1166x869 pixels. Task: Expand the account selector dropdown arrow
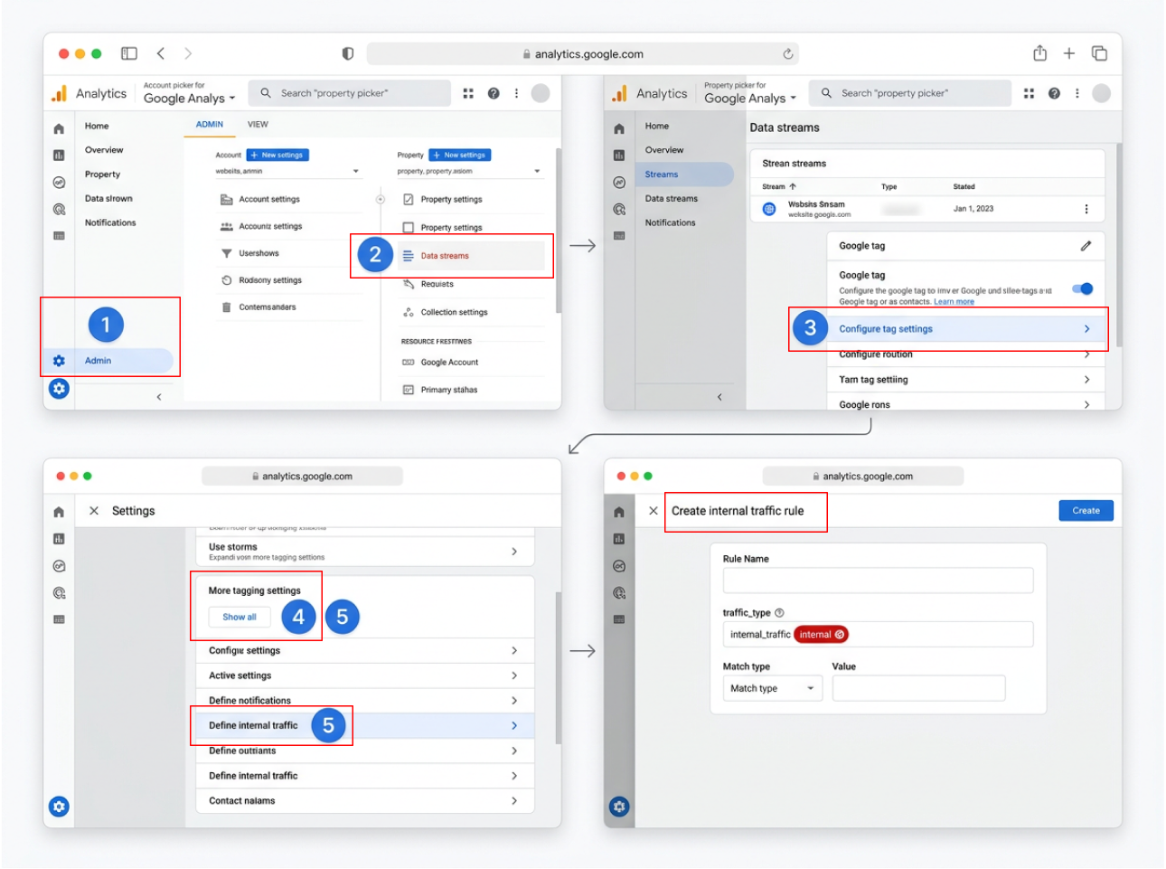click(356, 171)
